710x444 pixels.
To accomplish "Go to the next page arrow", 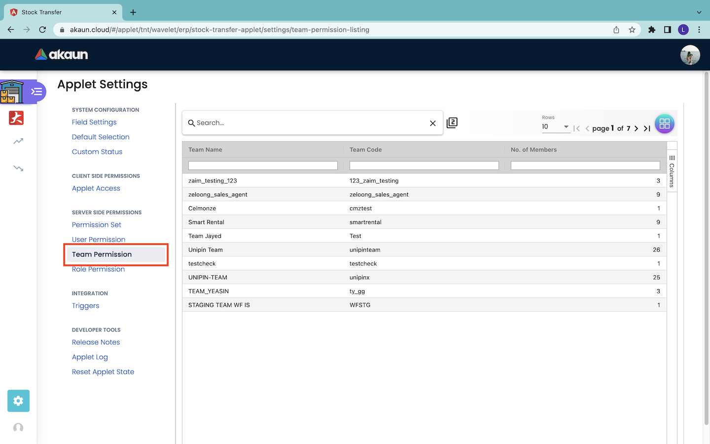I will 636,128.
